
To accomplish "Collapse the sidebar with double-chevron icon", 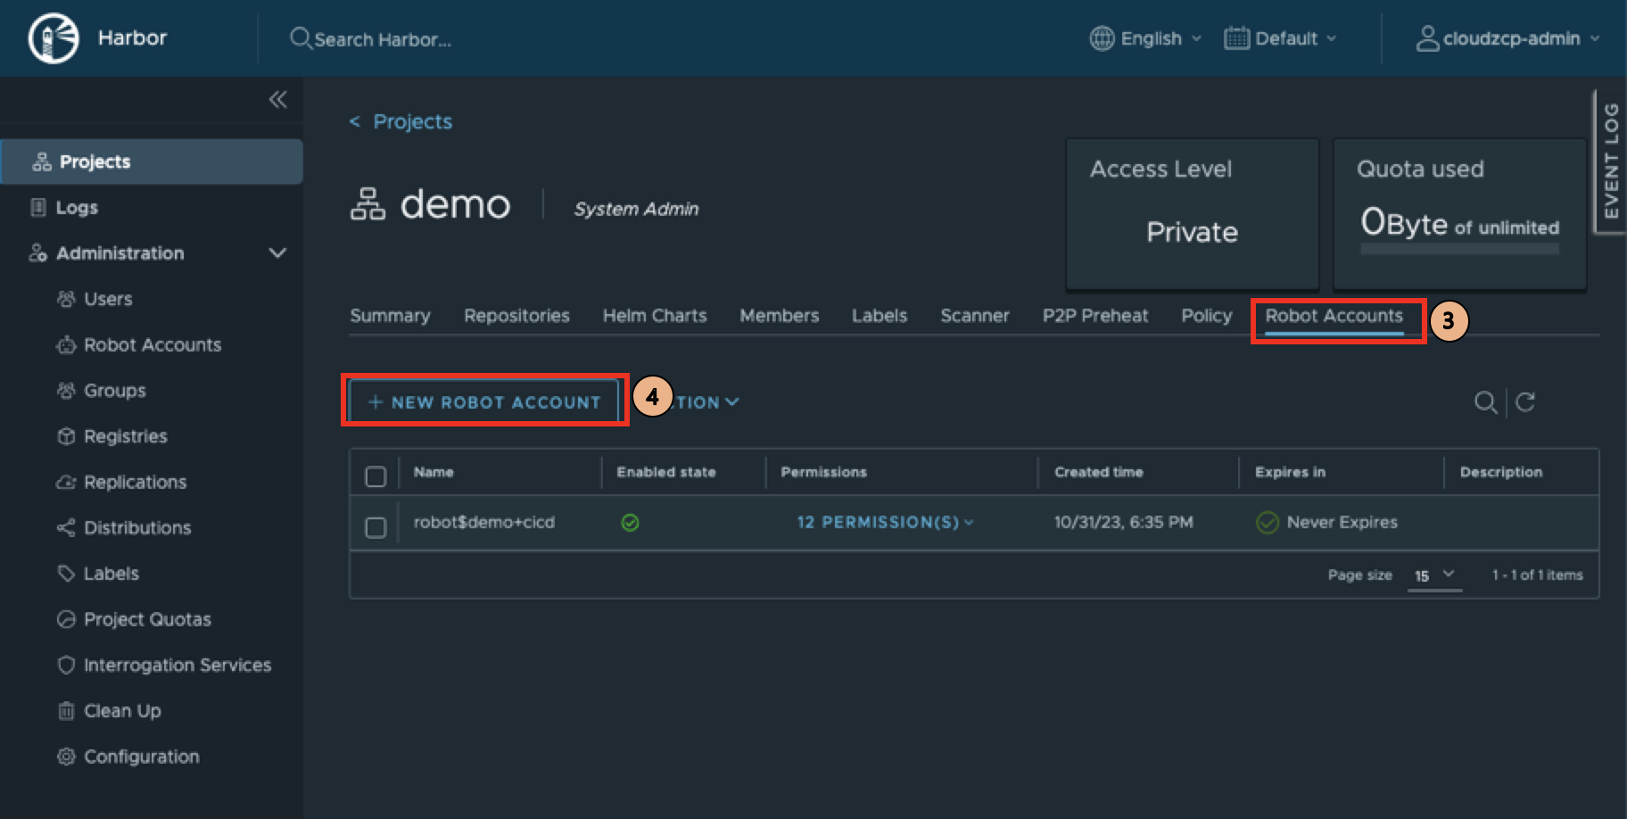I will point(278,99).
